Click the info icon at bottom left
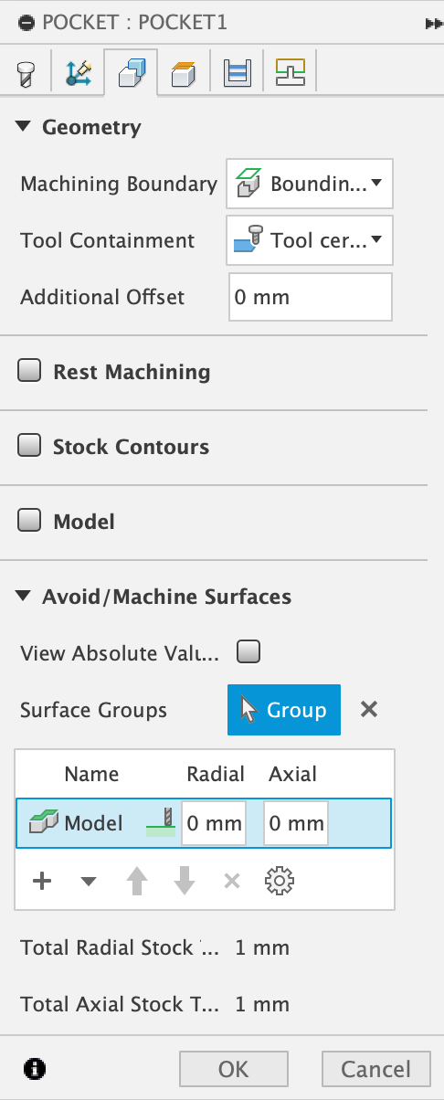The width and height of the screenshot is (444, 1100). 37,1068
